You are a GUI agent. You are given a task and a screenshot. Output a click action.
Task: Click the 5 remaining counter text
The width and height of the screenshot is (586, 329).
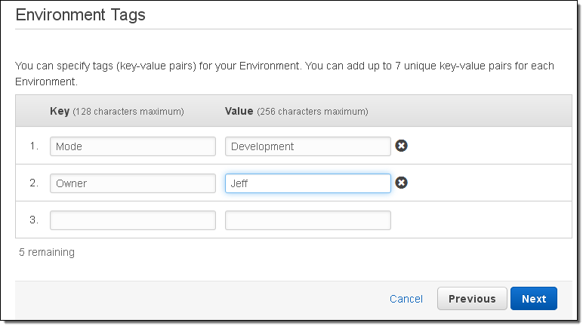coord(47,252)
